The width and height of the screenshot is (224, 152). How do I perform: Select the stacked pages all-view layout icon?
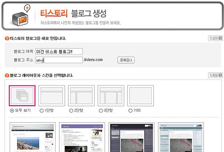tap(22, 96)
